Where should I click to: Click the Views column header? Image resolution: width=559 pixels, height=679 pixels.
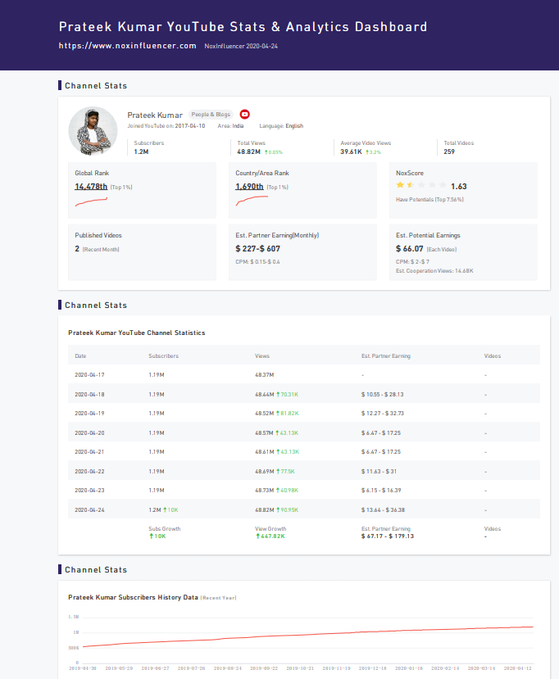pos(262,356)
